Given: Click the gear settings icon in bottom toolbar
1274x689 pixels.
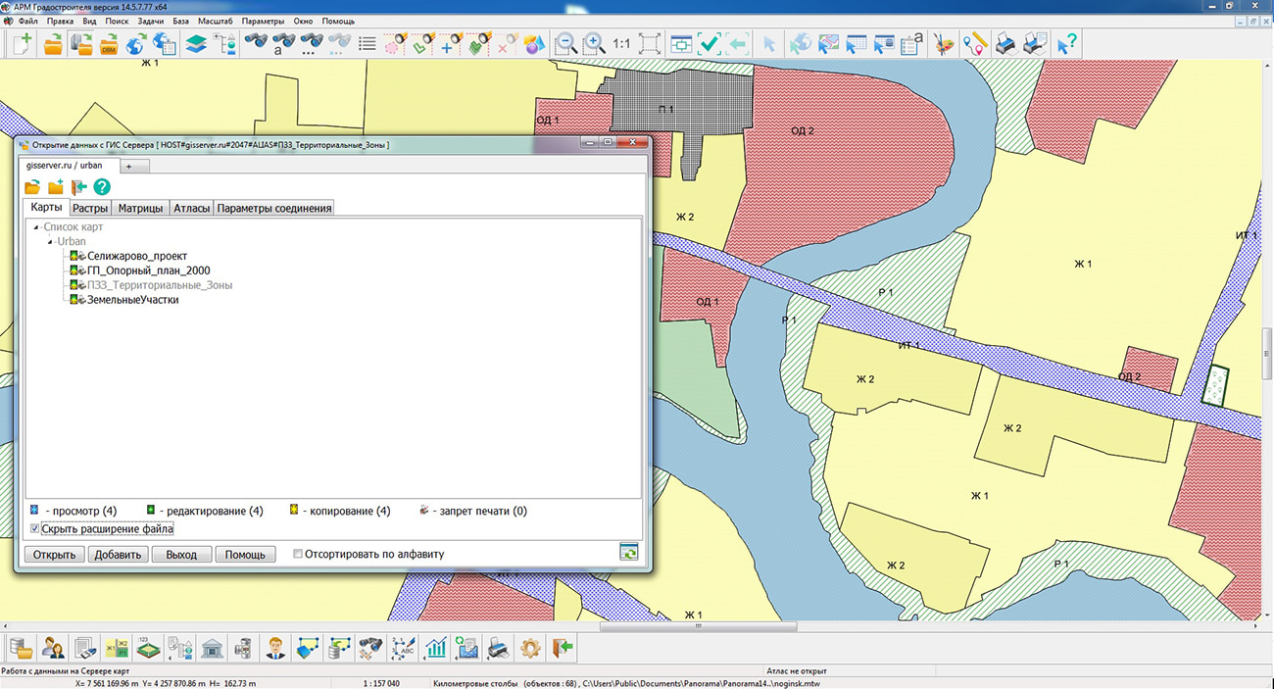Looking at the screenshot, I should click(x=530, y=648).
